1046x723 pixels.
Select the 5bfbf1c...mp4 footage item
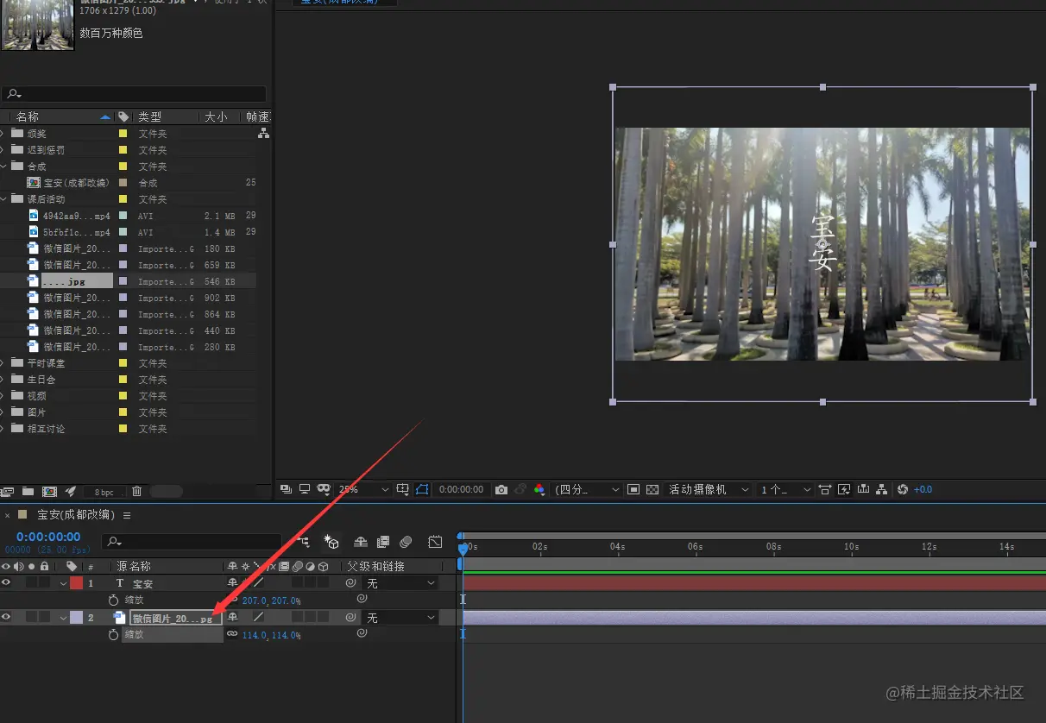point(77,232)
